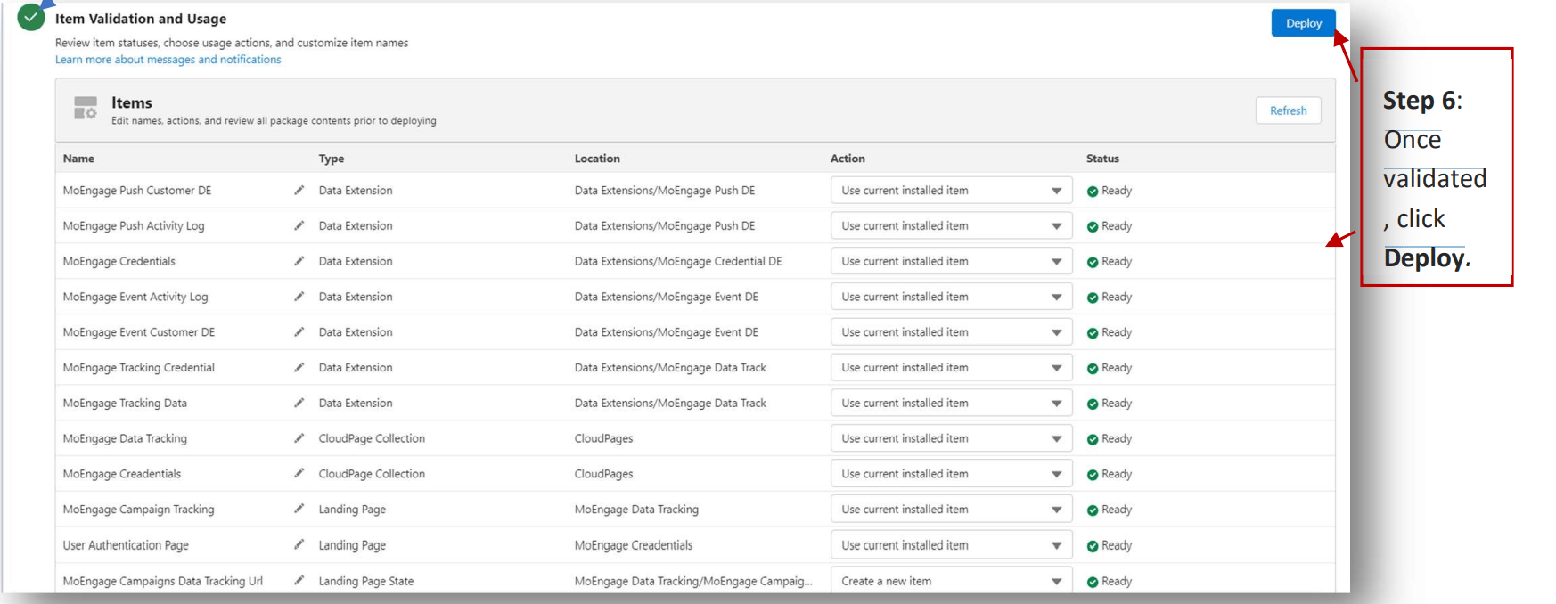Expand Action dropdown for MoEngage Creadentials

951,474
